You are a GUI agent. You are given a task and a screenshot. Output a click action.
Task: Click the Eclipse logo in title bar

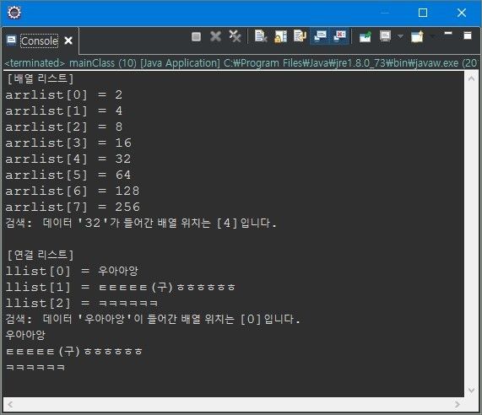point(14,13)
